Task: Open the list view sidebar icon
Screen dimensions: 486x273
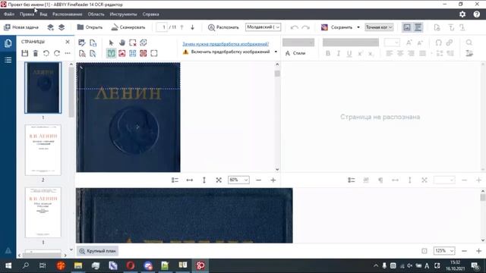Action: (x=8, y=60)
